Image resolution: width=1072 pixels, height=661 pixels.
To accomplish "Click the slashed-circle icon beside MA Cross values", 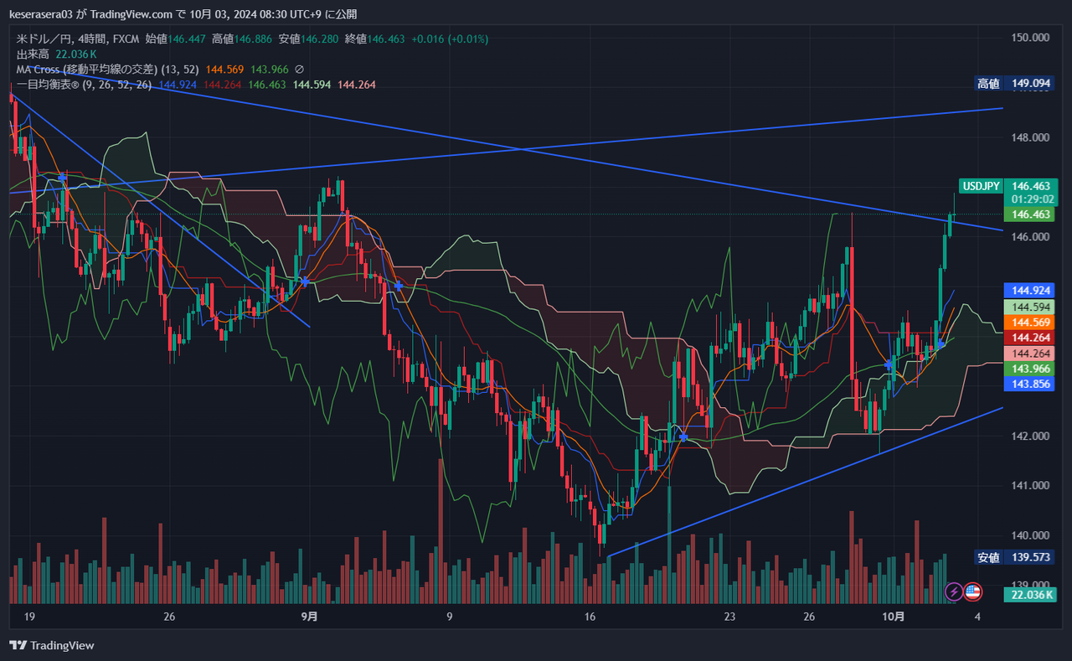I will (299, 70).
